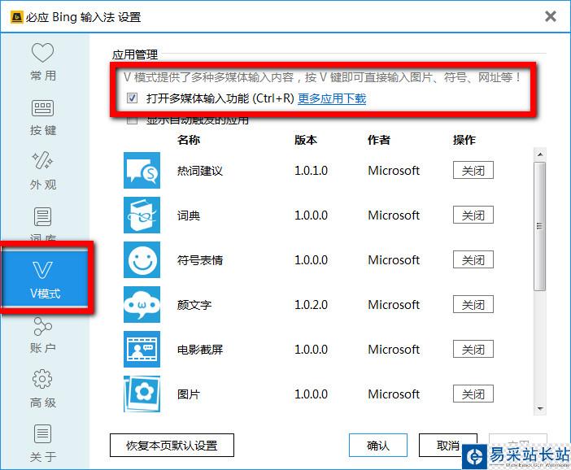Click 关闭 in the 颜文字 row

point(473,304)
